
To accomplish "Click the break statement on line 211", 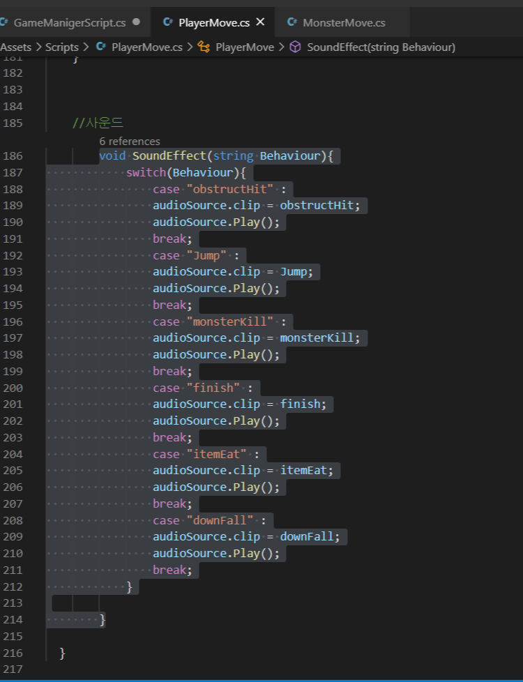I will pos(172,570).
